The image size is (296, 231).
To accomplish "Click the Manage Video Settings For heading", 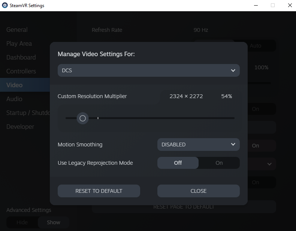I will pyautogui.click(x=96, y=54).
